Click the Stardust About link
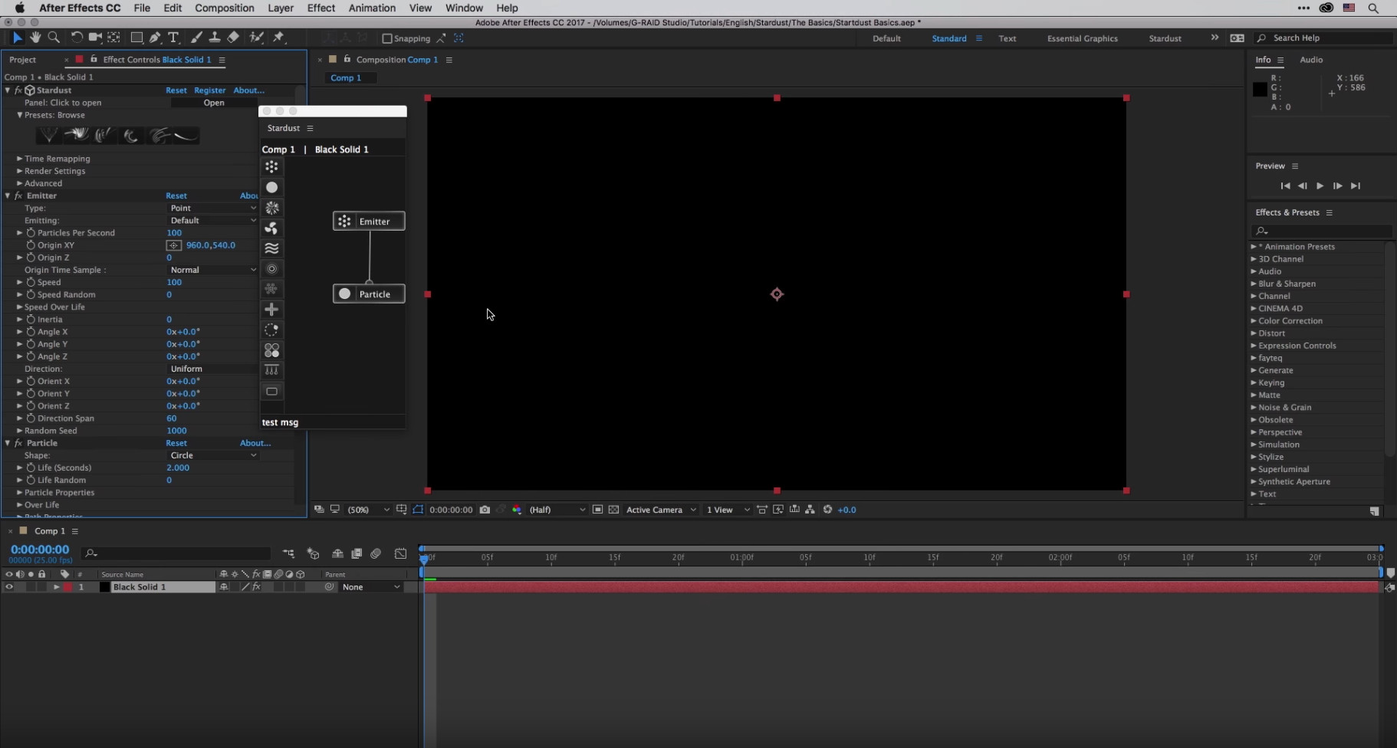1397x748 pixels. pos(249,90)
